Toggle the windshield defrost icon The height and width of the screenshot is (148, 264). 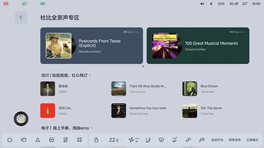[161, 140]
